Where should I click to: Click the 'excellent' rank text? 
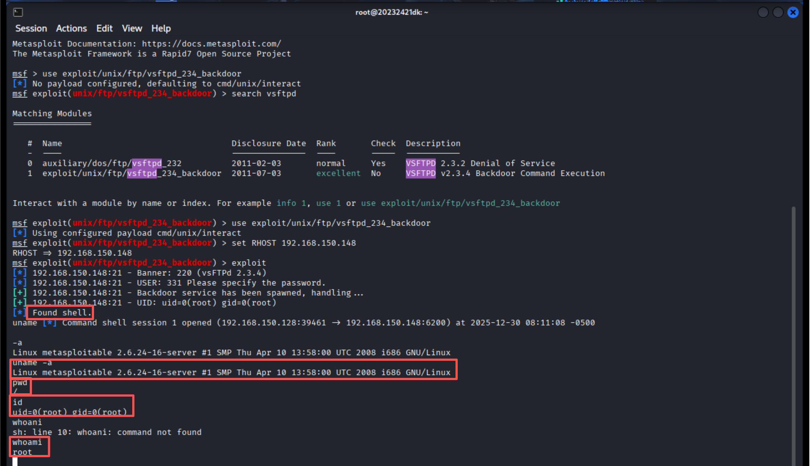pyautogui.click(x=338, y=173)
